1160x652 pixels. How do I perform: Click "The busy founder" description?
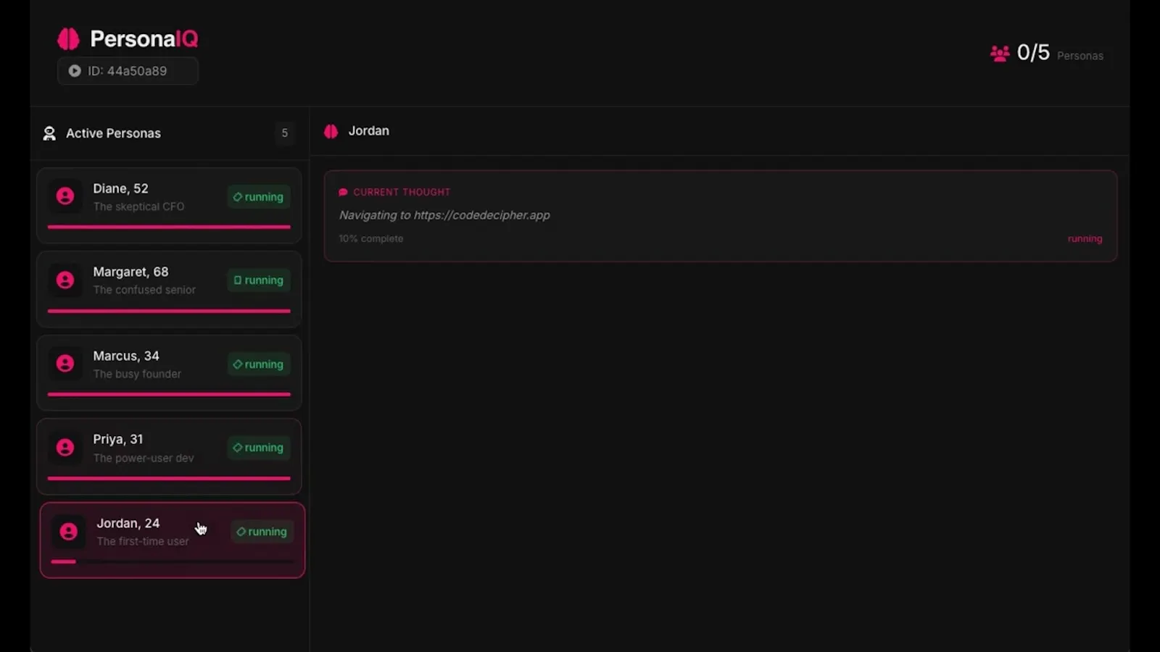click(x=137, y=374)
